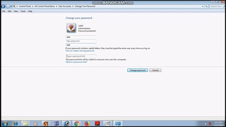Expand arrow after User Accounts breadcrumb
This screenshot has height=127, width=226.
coord(73,6)
